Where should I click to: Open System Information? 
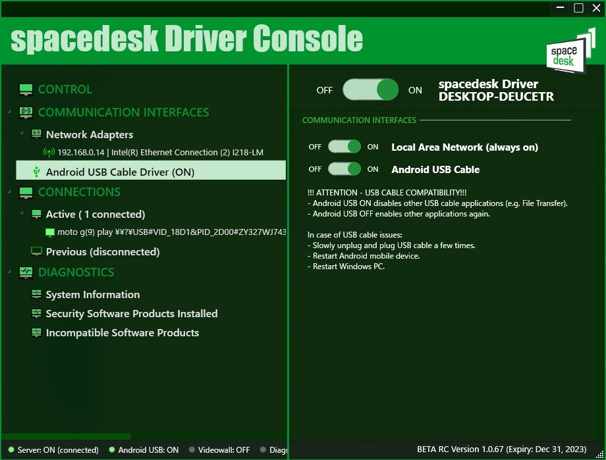pyautogui.click(x=93, y=295)
